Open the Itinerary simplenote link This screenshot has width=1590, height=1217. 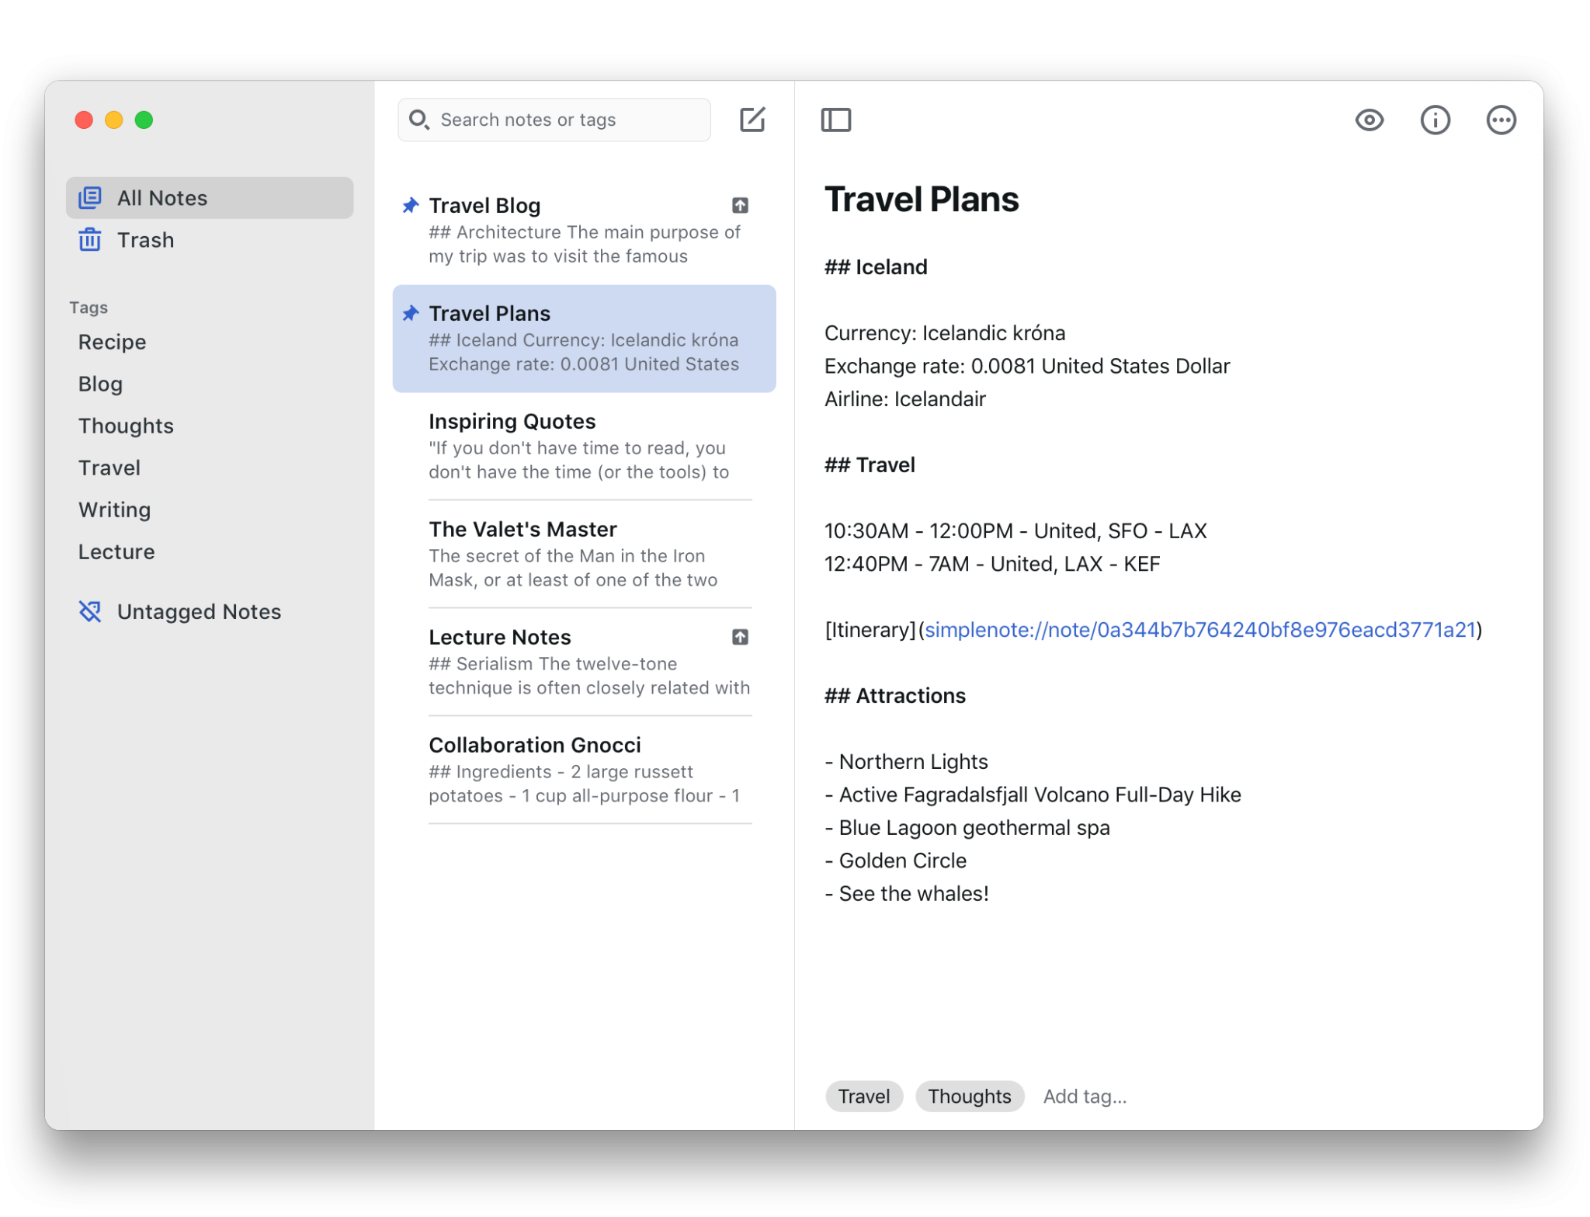[1199, 630]
